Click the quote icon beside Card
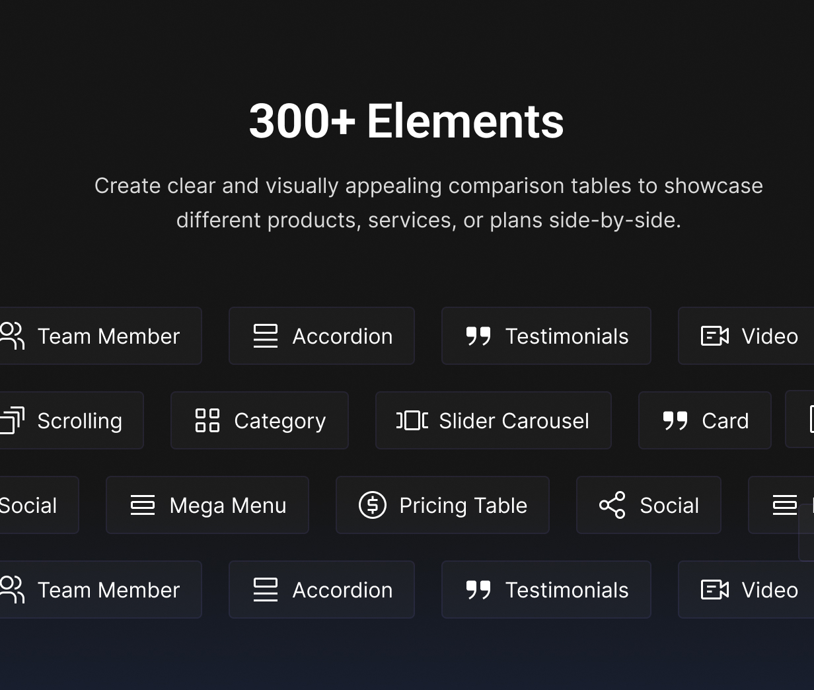This screenshot has height=690, width=814. (675, 421)
